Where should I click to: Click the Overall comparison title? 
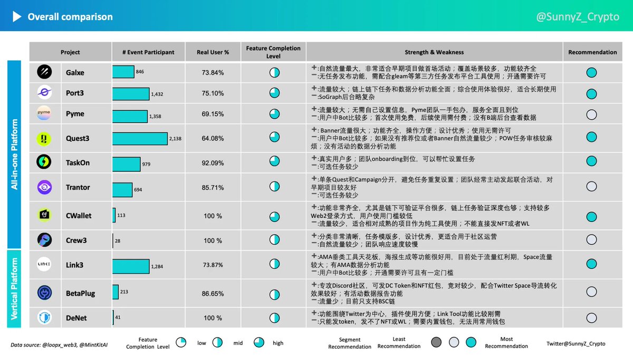(x=70, y=17)
